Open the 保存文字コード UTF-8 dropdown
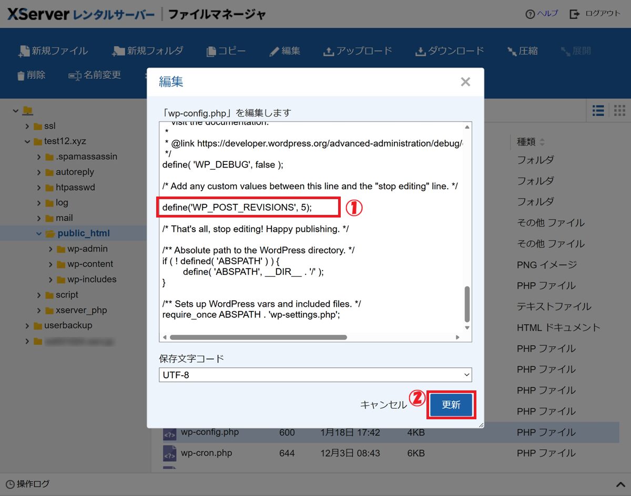This screenshot has width=631, height=496. tap(315, 375)
